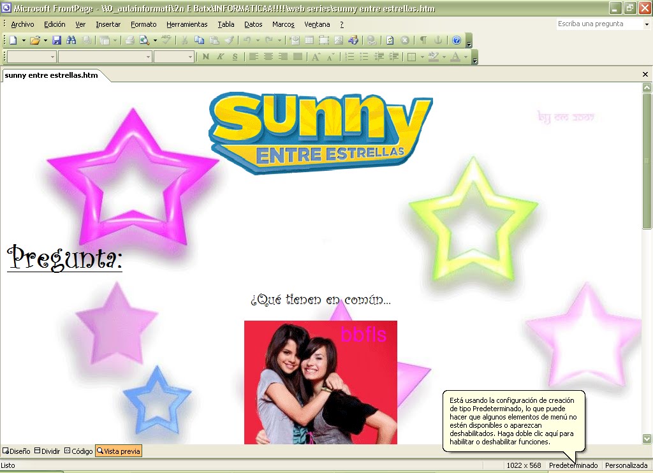Click the Print icon
Image resolution: width=653 pixels, height=473 pixels.
130,40
